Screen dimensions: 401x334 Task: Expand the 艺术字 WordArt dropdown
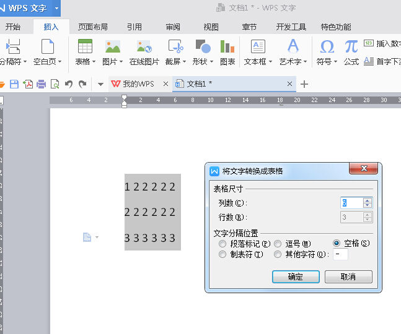306,62
